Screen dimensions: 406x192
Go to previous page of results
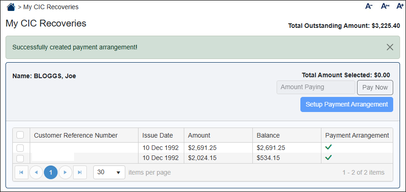(x=36, y=172)
